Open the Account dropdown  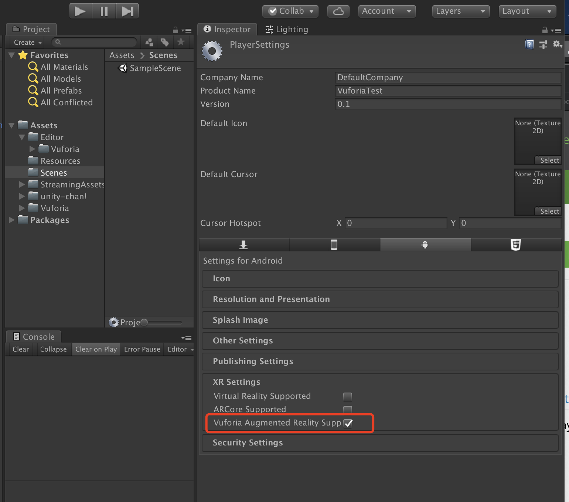(387, 11)
